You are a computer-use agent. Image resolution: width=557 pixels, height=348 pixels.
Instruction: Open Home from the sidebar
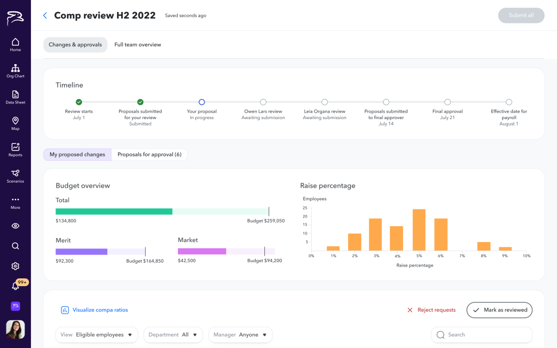[x=15, y=45]
